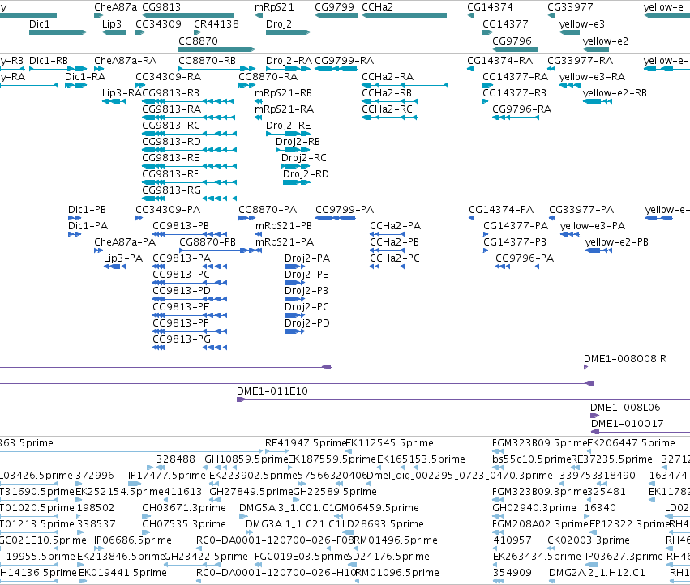This screenshot has width=690, height=585.
Task: Choose the mRpS21 gene label
Action: [x=274, y=7]
